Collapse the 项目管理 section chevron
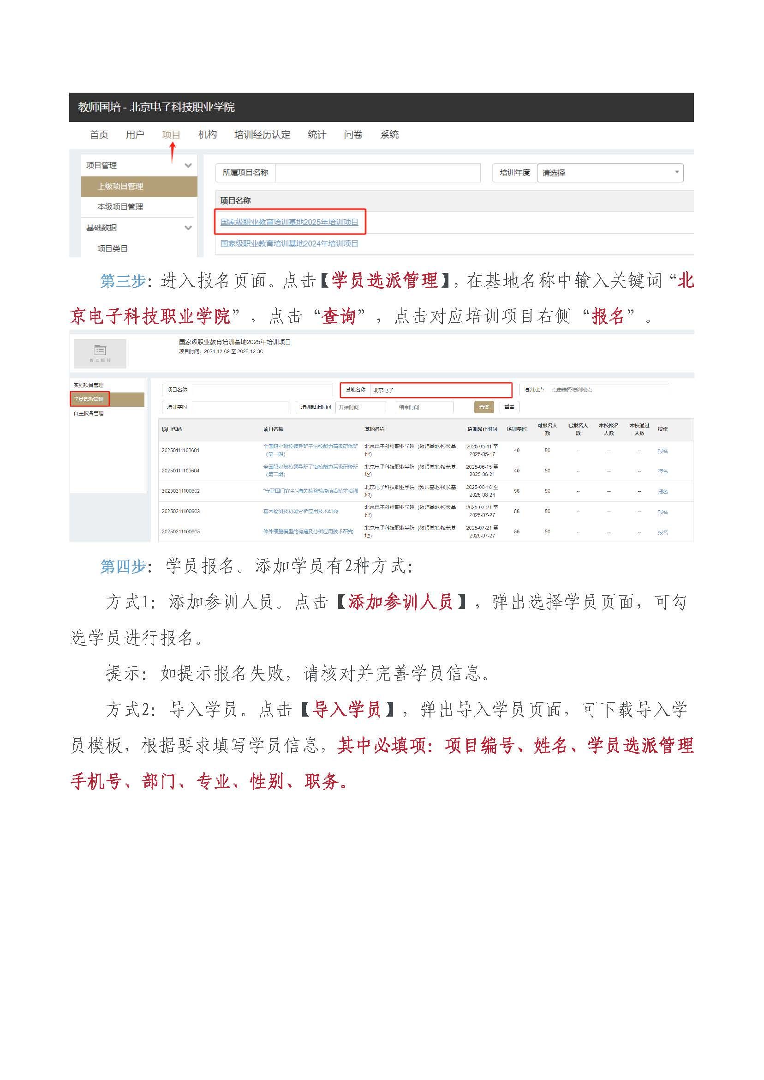 188,165
